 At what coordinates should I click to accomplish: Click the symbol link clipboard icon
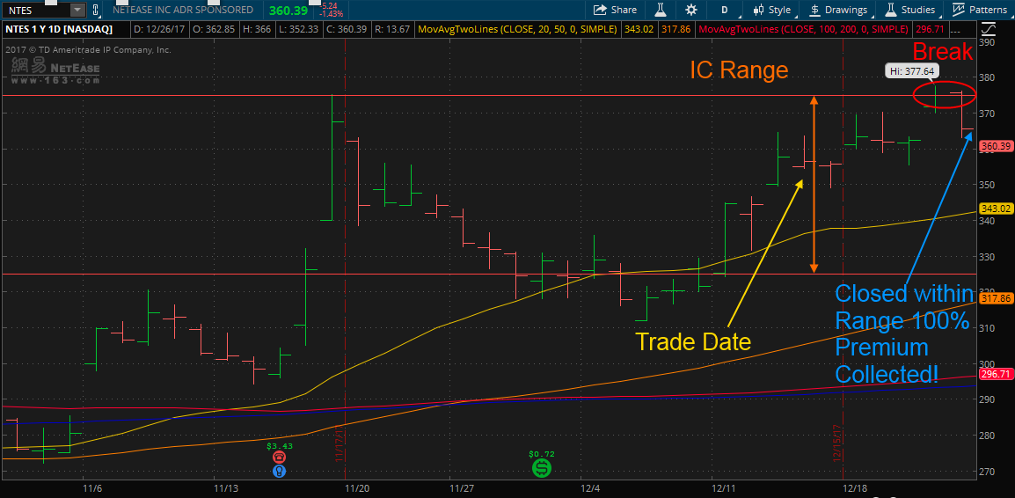click(x=97, y=10)
